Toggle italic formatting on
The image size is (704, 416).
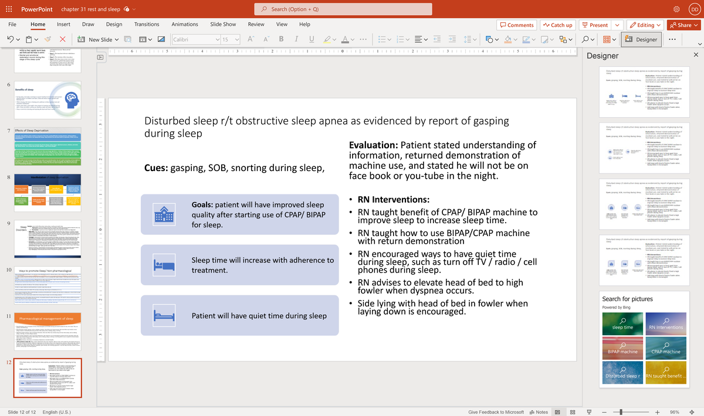(297, 39)
